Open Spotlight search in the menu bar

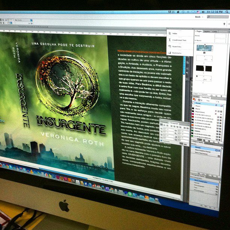(x=227, y=12)
